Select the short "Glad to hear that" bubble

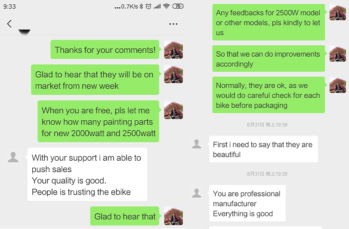point(125,216)
